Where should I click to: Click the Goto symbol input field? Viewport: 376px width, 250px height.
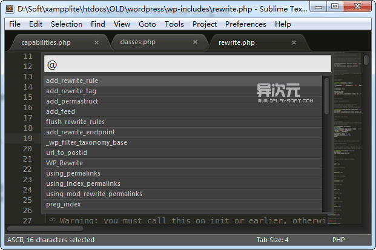click(x=188, y=64)
